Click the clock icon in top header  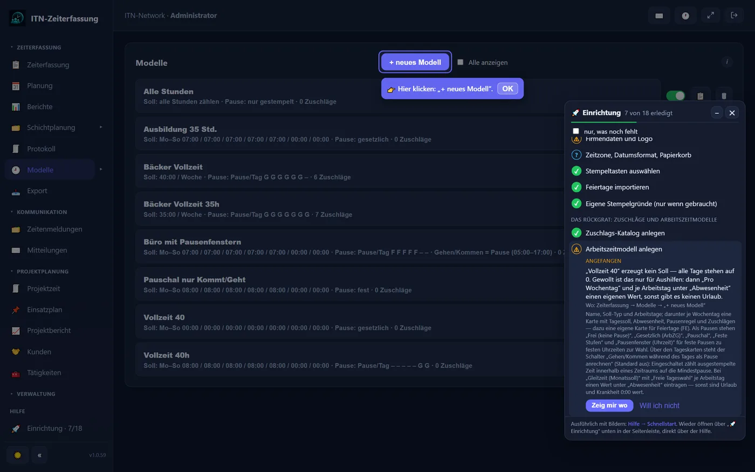685,16
